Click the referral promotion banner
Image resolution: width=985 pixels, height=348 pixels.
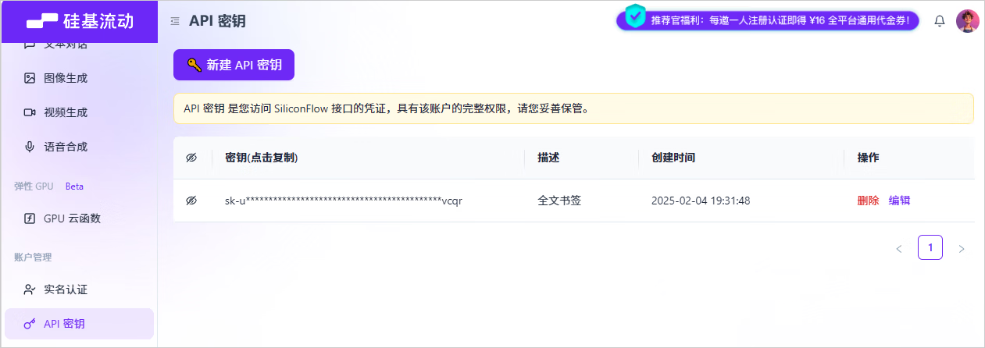point(768,20)
